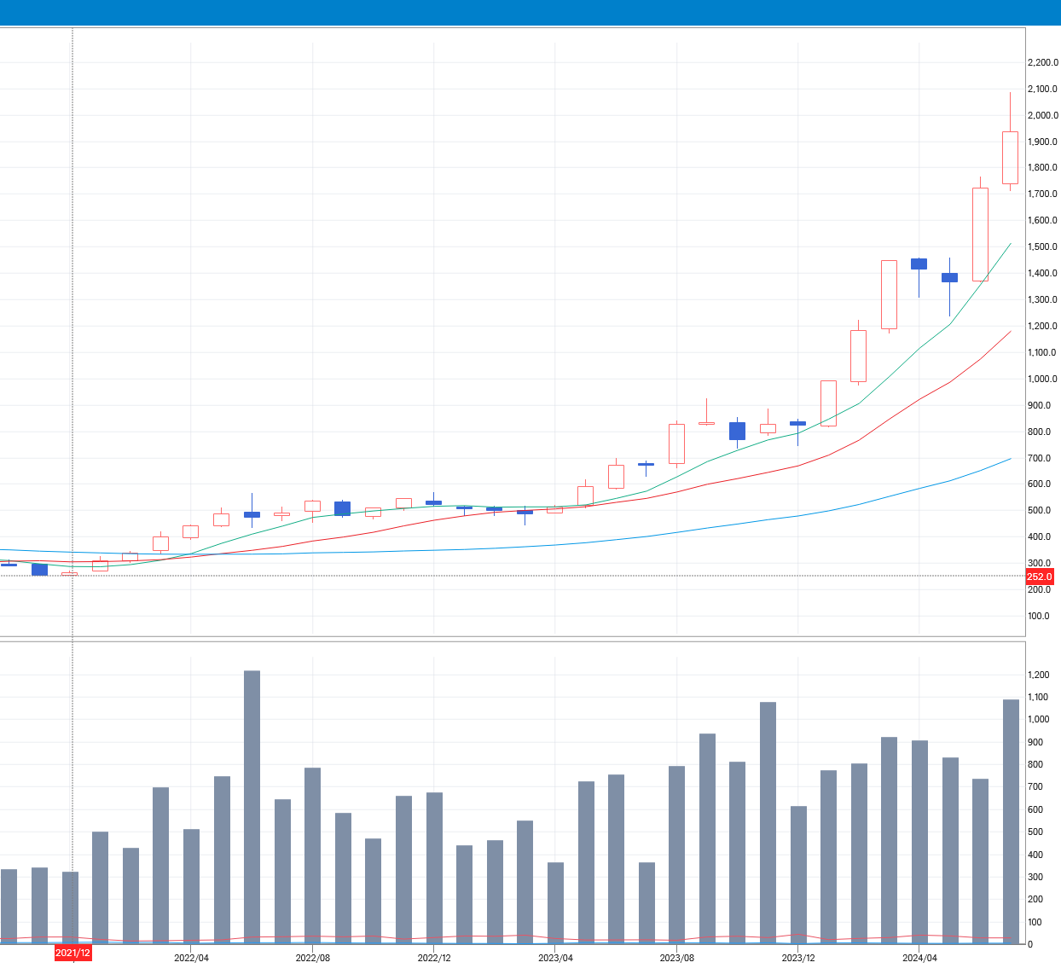Image resolution: width=1061 pixels, height=974 pixels.
Task: Click the 2,200.0 price axis label
Action: pos(1042,63)
